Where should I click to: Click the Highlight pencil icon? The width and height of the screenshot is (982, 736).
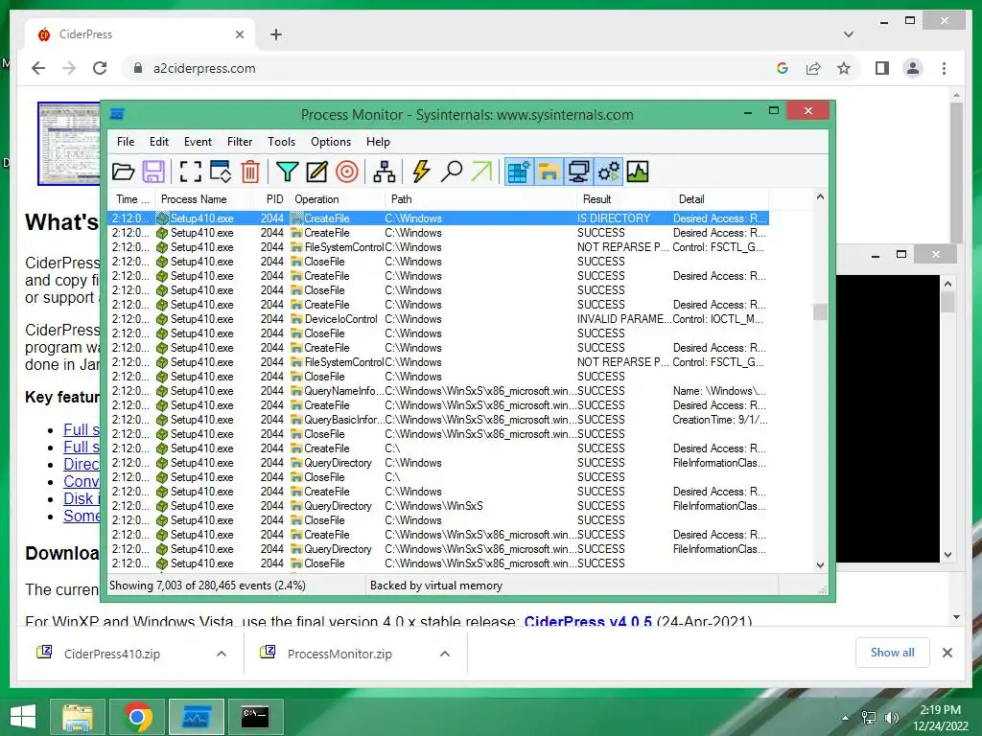[x=316, y=172]
